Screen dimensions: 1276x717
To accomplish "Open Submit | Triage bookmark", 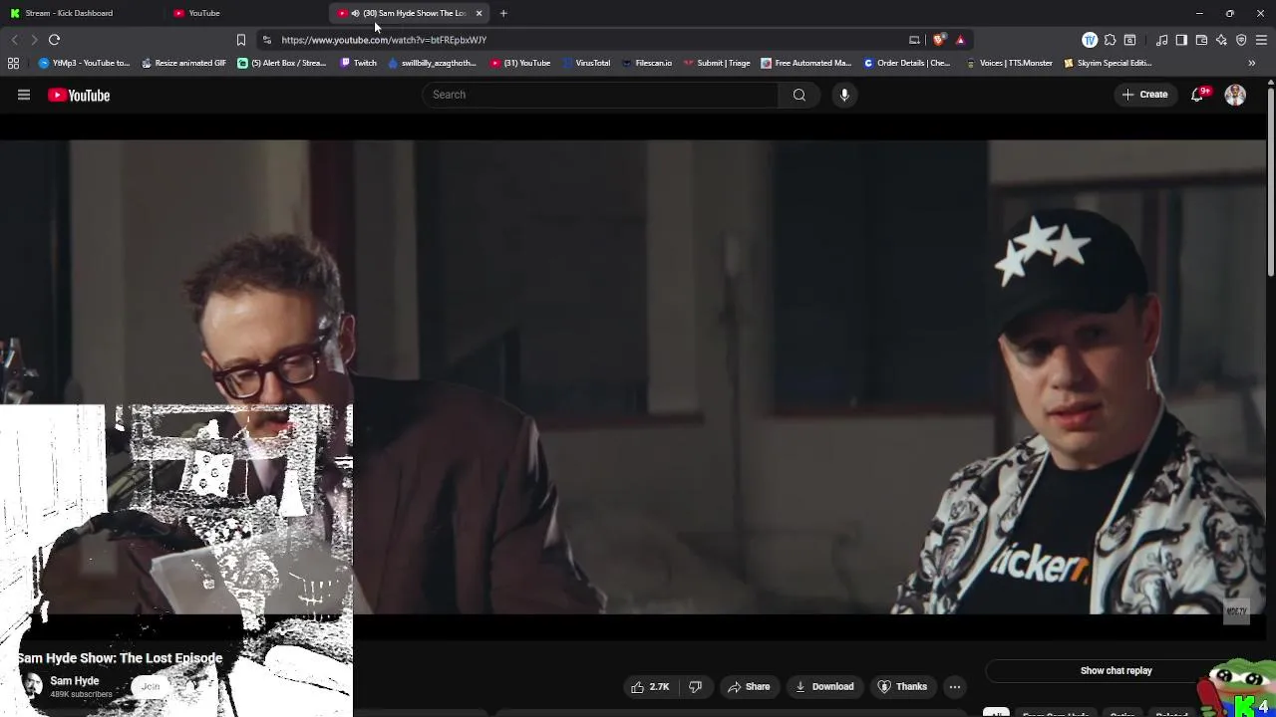I will (x=717, y=63).
